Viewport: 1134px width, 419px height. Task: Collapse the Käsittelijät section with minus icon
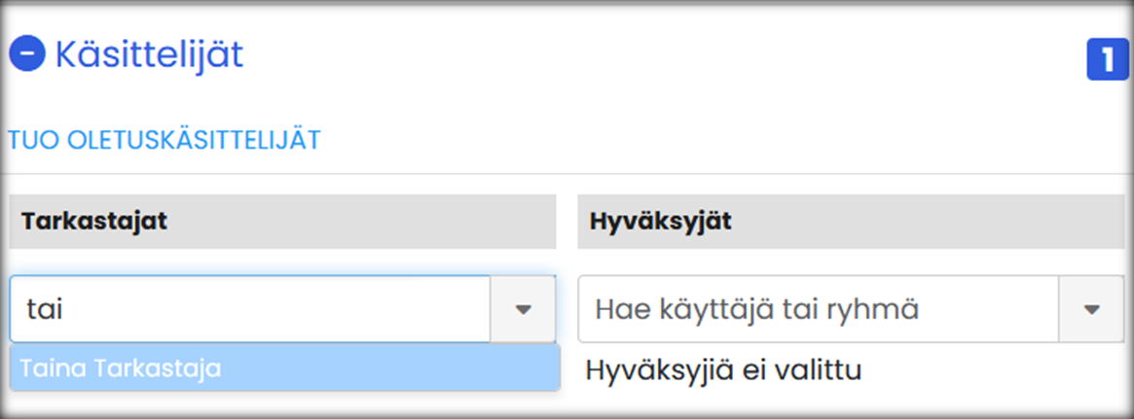point(27,54)
